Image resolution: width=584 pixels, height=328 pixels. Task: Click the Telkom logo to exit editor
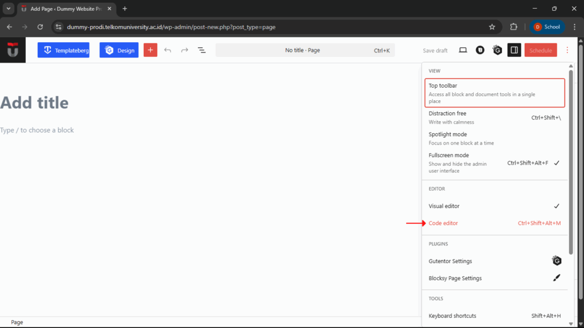pos(13,50)
